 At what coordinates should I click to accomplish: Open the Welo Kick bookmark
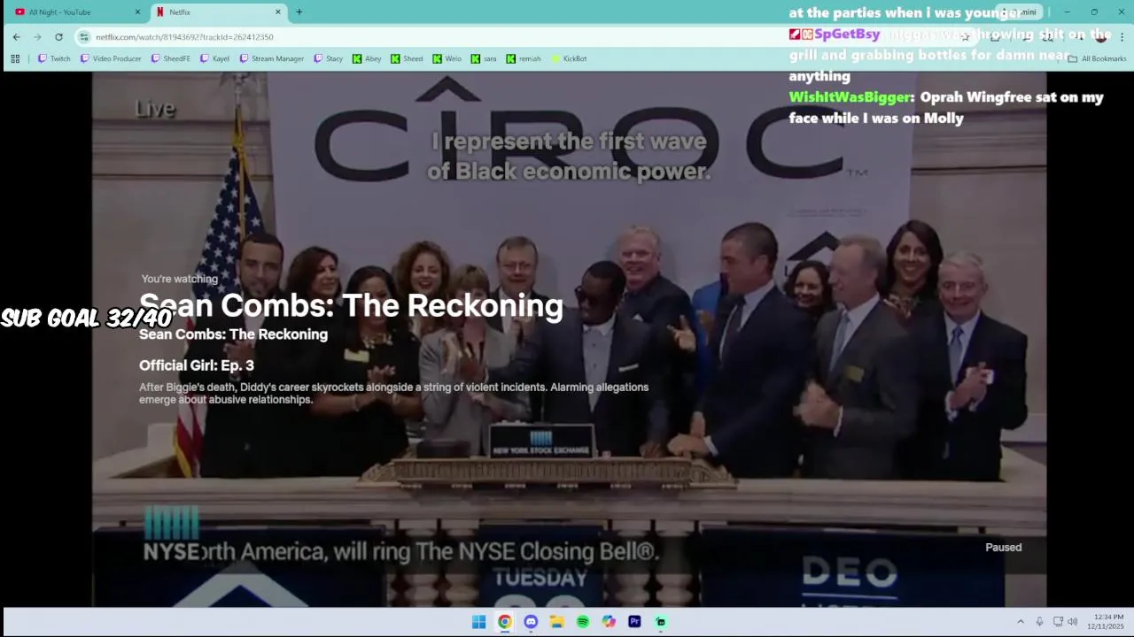pos(447,58)
